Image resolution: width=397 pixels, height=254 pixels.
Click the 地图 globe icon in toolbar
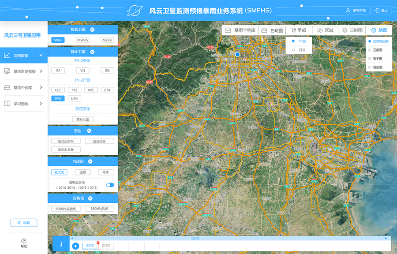374,30
